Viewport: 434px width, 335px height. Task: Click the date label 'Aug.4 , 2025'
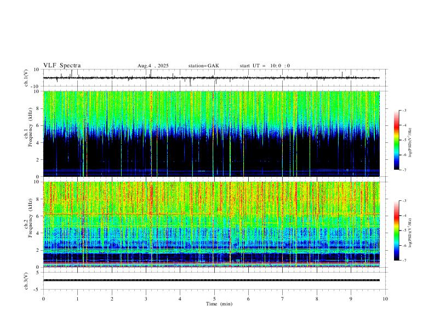(x=153, y=66)
